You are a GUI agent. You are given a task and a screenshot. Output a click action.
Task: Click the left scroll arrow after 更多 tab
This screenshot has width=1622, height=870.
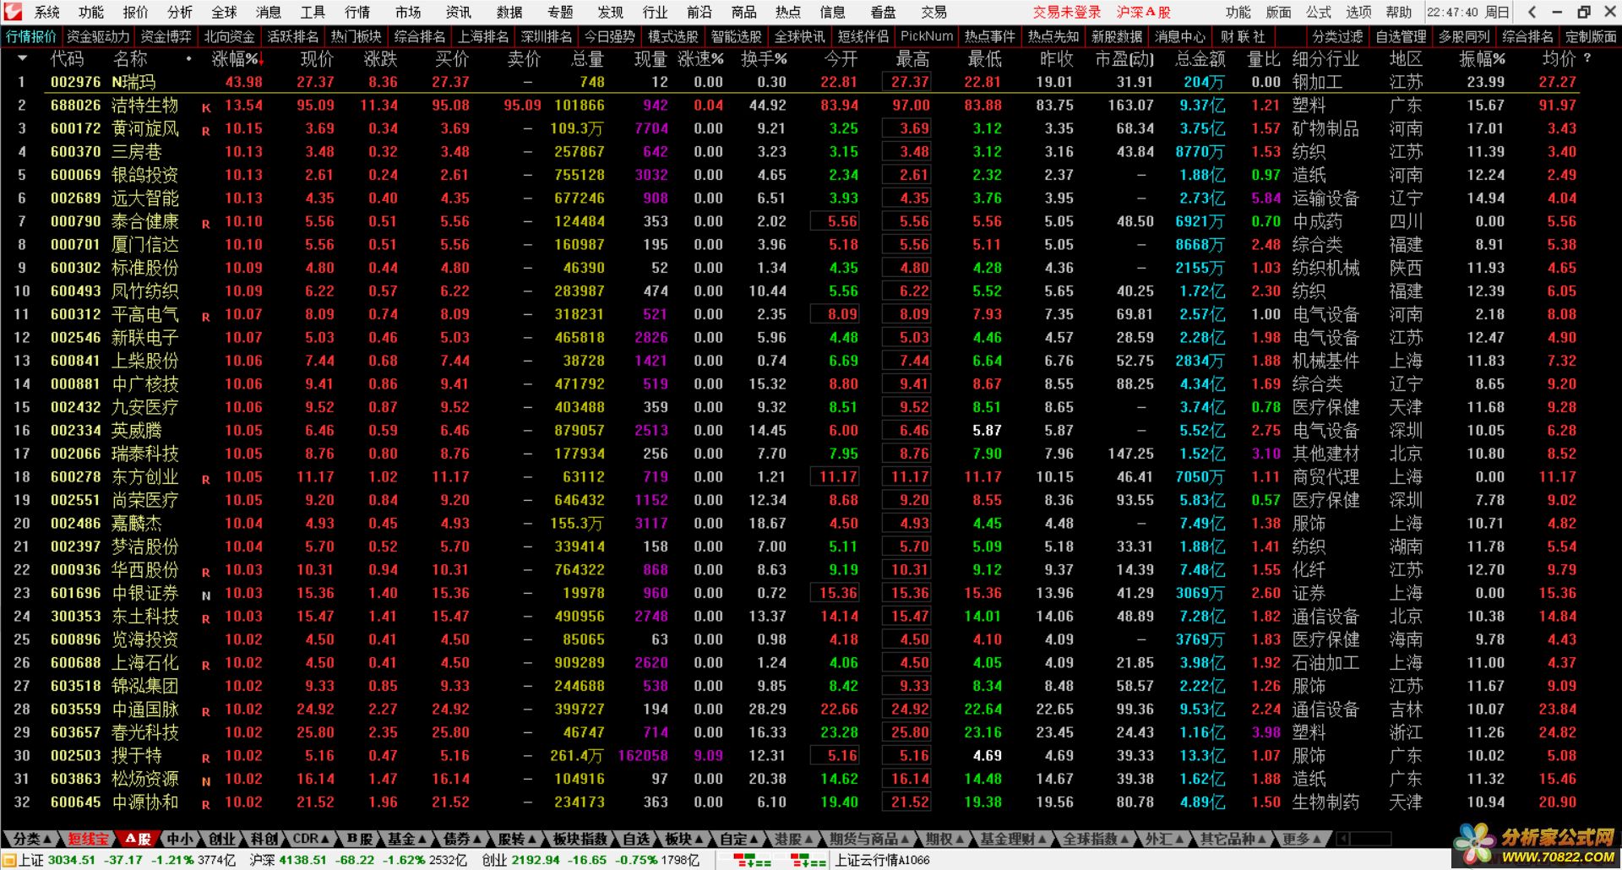coord(1344,839)
